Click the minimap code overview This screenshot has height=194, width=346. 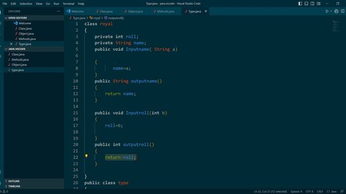tap(336, 26)
